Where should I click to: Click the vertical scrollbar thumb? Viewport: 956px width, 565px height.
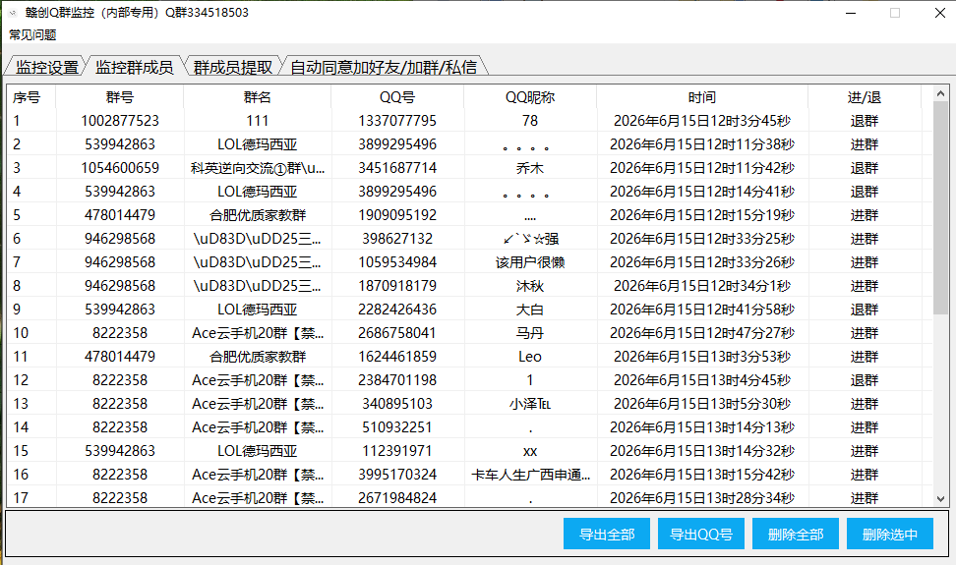coord(940,208)
